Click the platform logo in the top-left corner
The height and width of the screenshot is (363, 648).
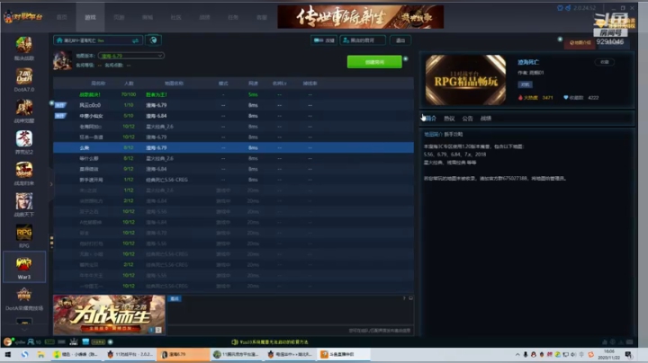(23, 17)
